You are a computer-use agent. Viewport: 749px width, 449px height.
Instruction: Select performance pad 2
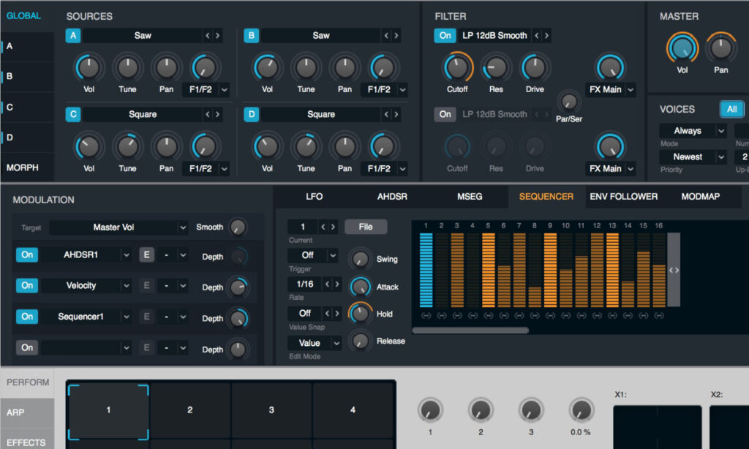click(190, 410)
